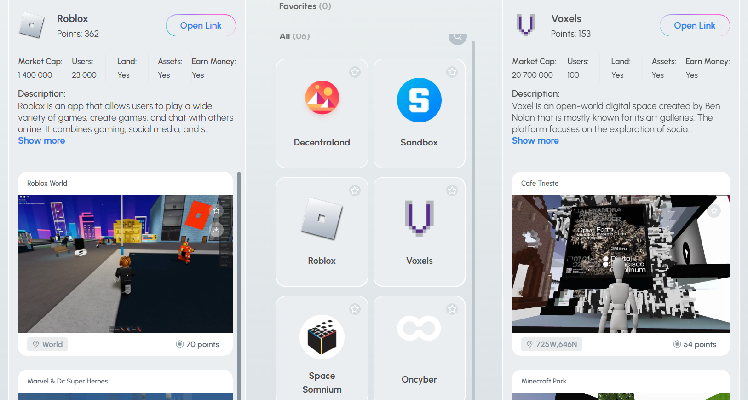Select the Oncyber infinity logo

click(419, 328)
